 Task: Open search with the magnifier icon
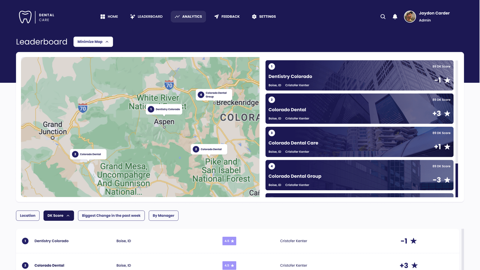tap(383, 17)
